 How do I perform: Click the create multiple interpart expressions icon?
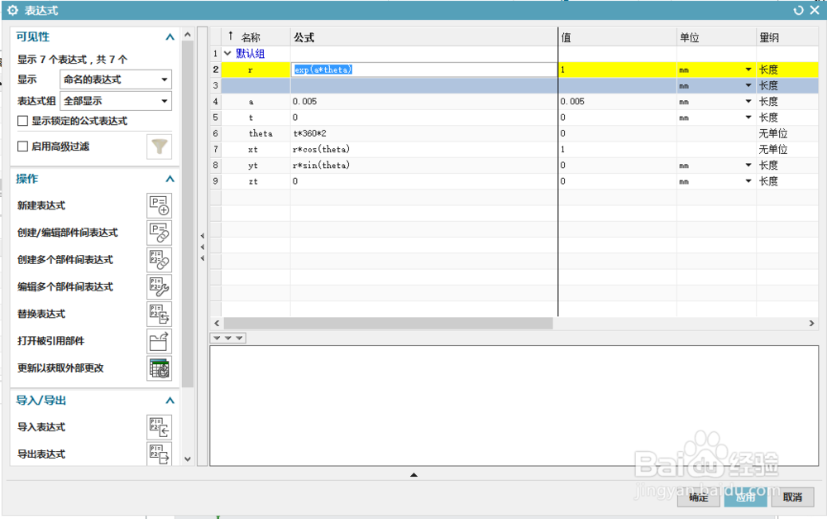(159, 260)
